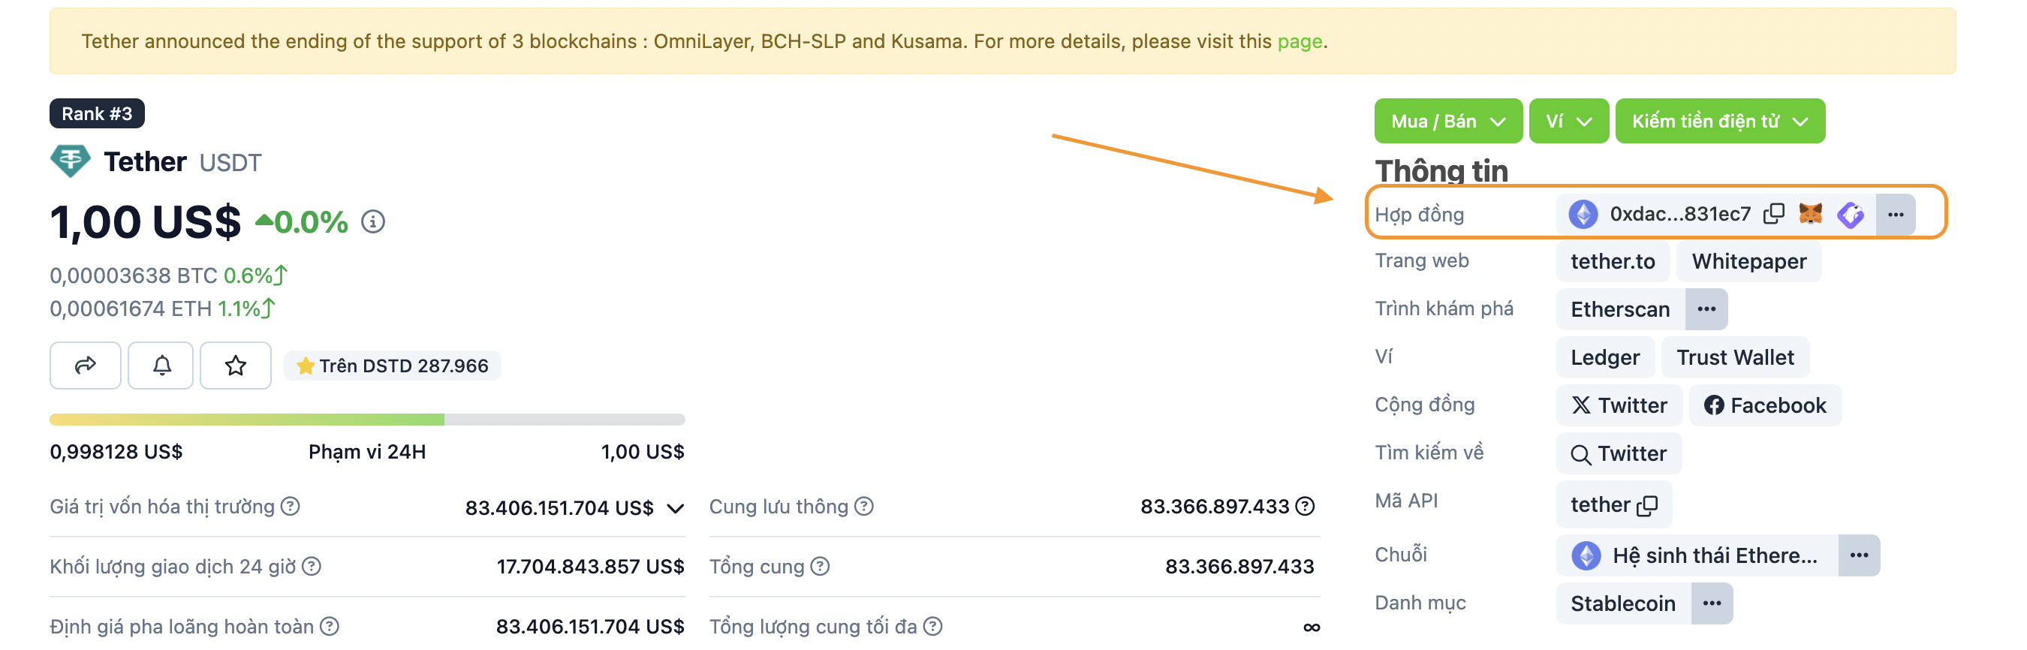Show more contracts via ellipsis button

click(x=1896, y=214)
